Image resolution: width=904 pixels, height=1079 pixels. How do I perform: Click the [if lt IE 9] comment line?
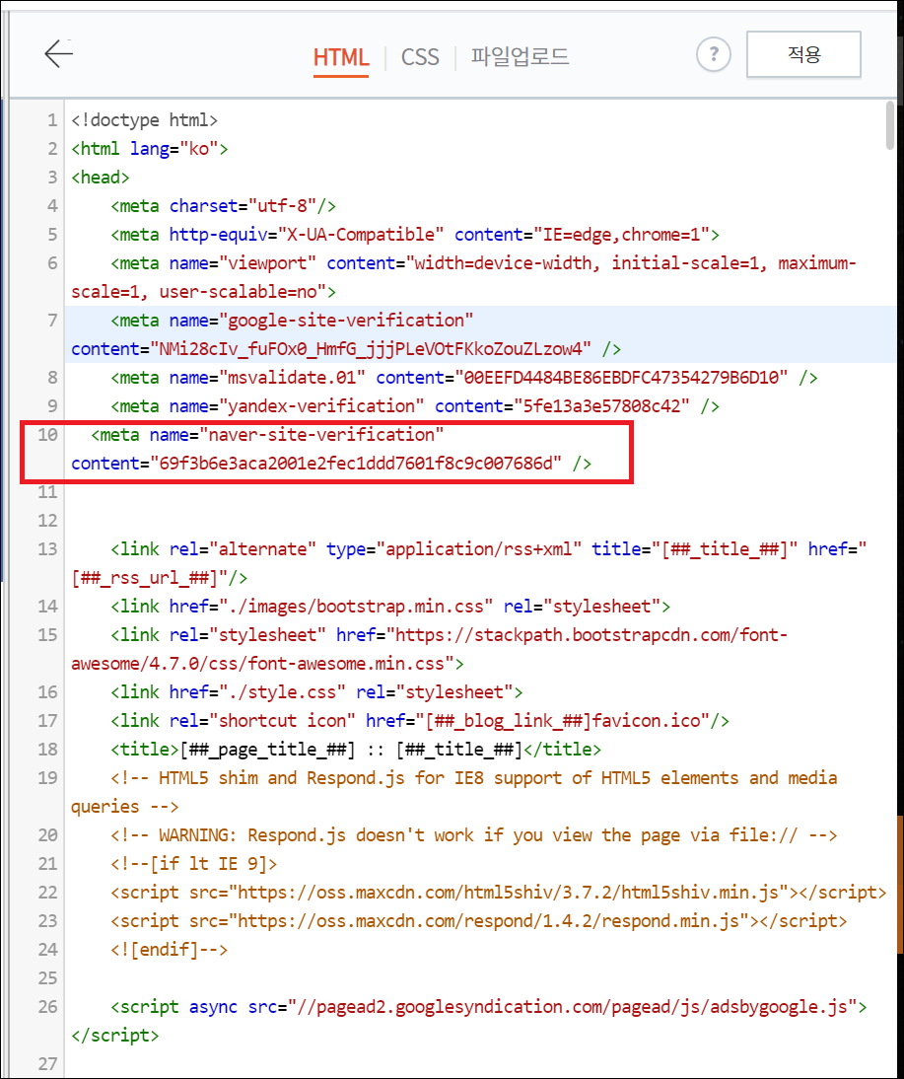point(194,864)
